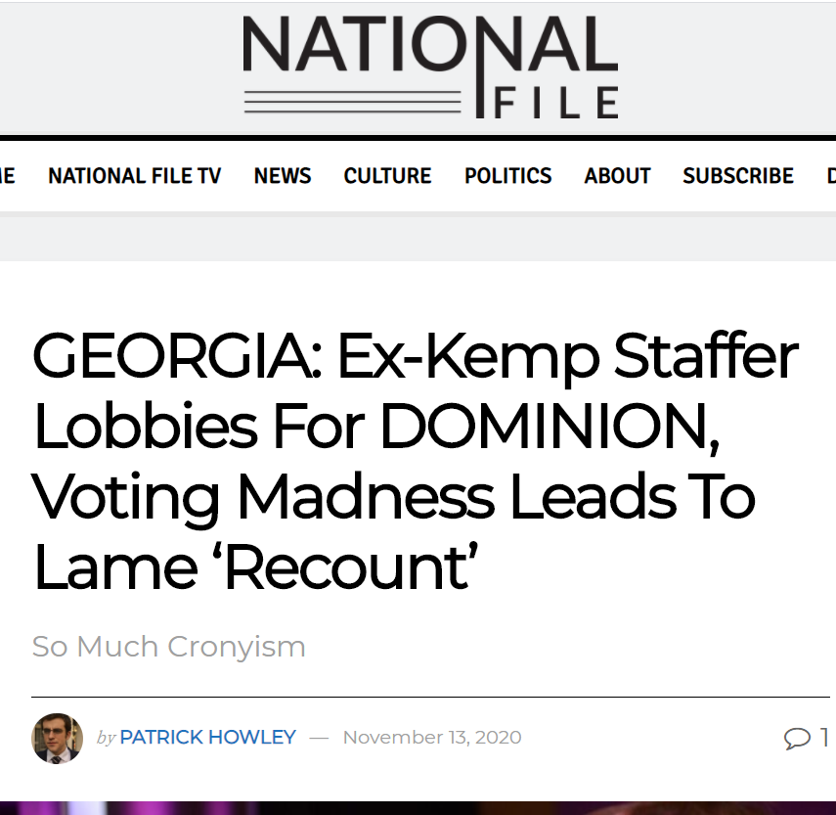The width and height of the screenshot is (836, 815).
Task: Open the About page
Action: tap(617, 176)
